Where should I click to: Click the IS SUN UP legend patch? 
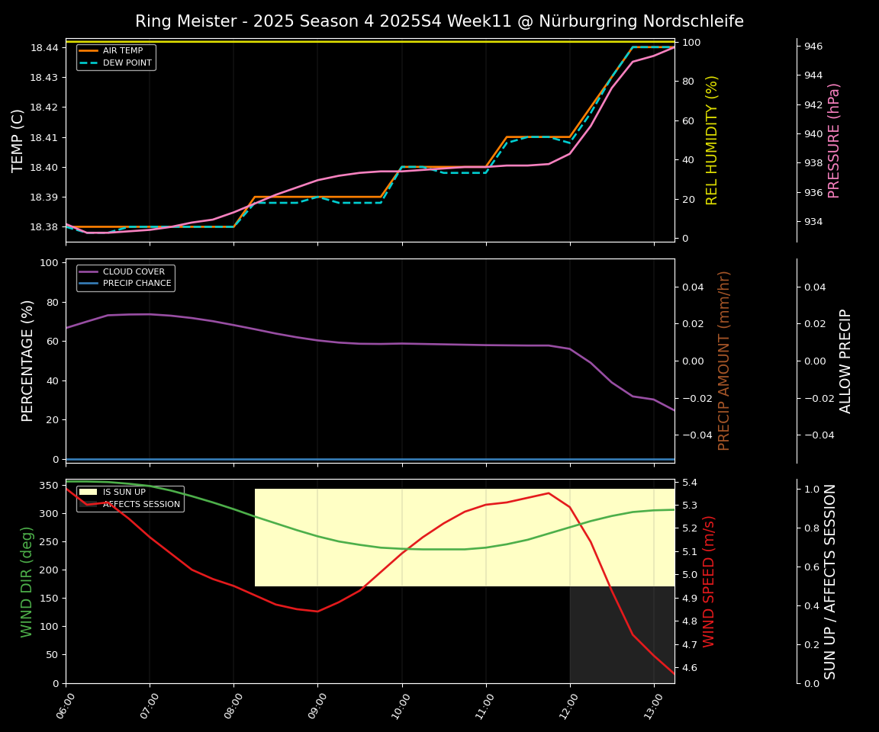tap(89, 493)
